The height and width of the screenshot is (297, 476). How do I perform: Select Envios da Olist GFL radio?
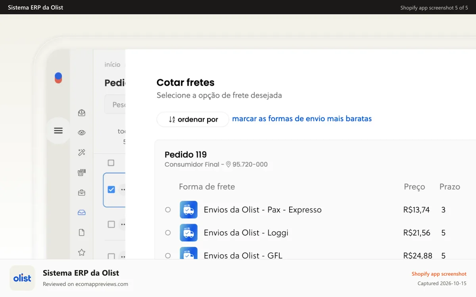[168, 255]
